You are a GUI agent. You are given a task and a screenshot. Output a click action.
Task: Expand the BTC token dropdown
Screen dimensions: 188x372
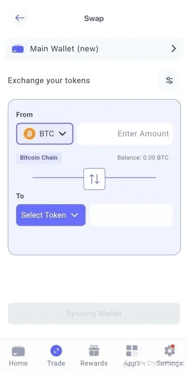tap(45, 134)
